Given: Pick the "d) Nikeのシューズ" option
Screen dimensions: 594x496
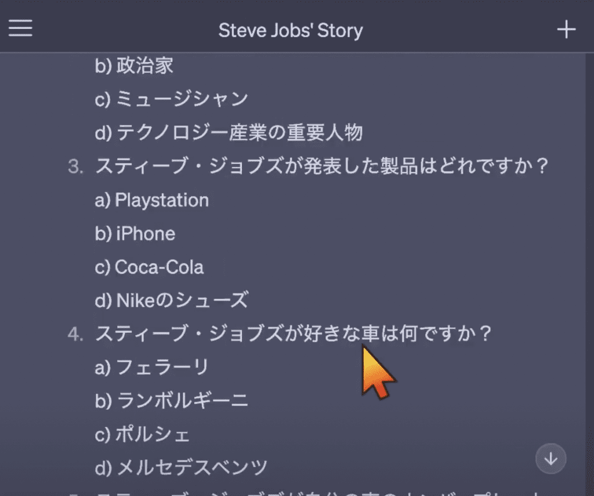Looking at the screenshot, I should pos(171,300).
